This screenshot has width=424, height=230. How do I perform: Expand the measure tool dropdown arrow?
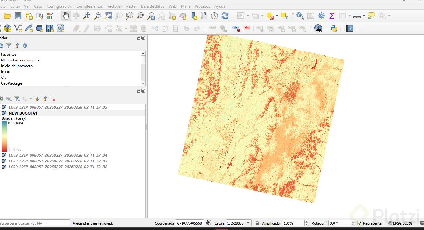point(364,16)
